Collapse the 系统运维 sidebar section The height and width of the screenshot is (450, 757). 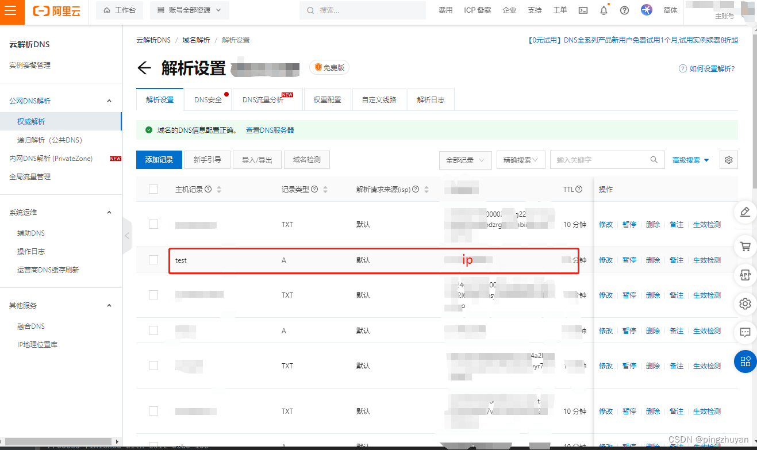[x=109, y=212]
